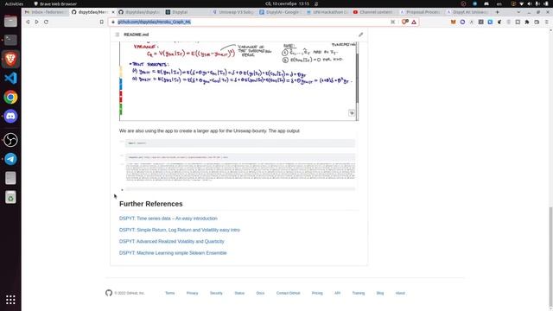Open the MetaMask fox extension
The image size is (553, 311).
453,22
